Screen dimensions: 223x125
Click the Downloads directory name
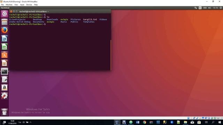pos(52,19)
